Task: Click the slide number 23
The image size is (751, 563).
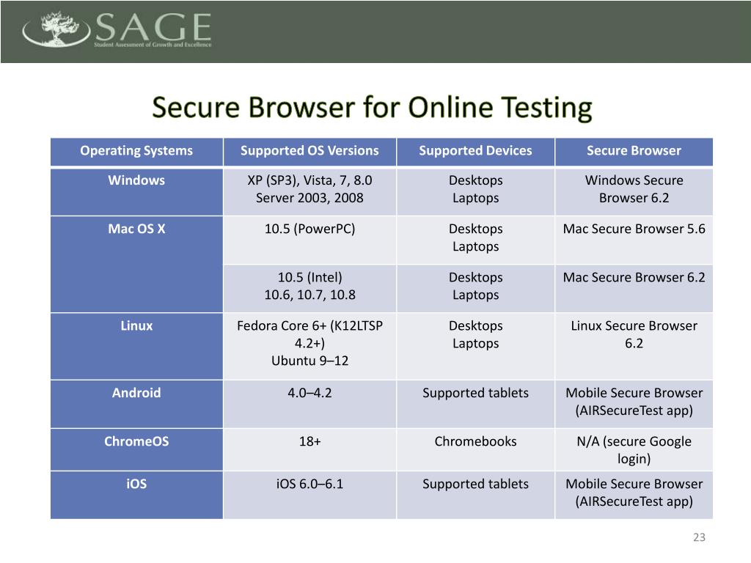Action: 699,537
